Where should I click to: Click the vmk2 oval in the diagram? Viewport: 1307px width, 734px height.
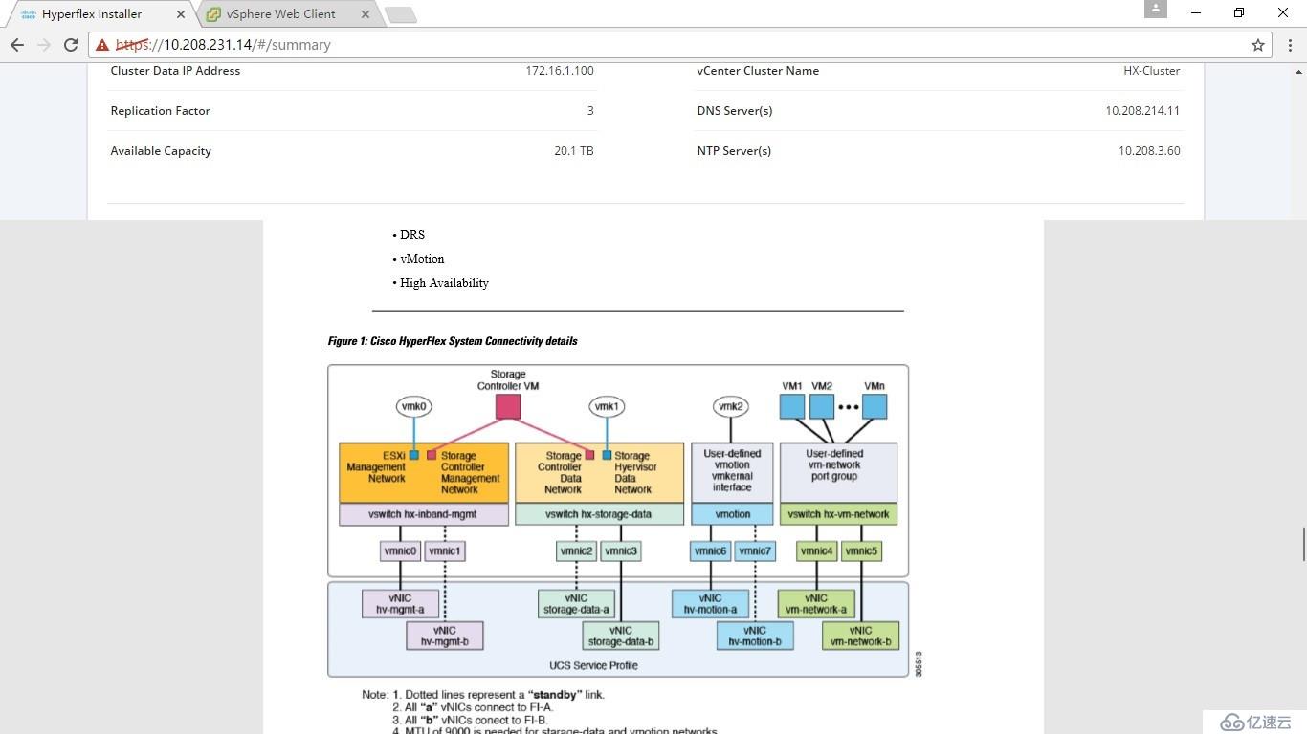730,406
